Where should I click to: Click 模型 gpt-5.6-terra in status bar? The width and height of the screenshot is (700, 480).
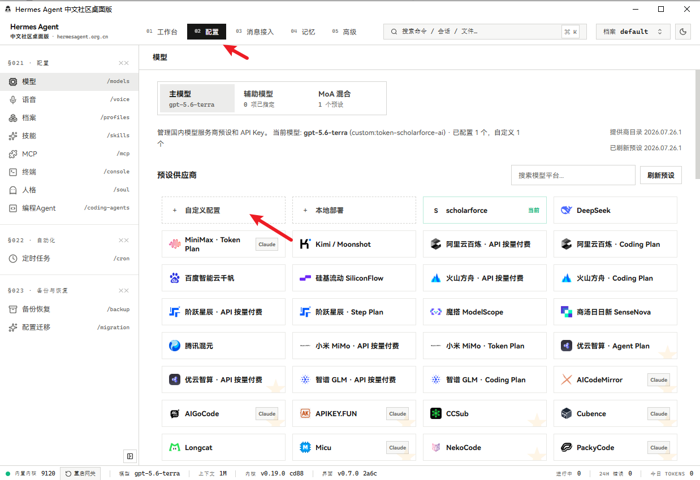[149, 473]
